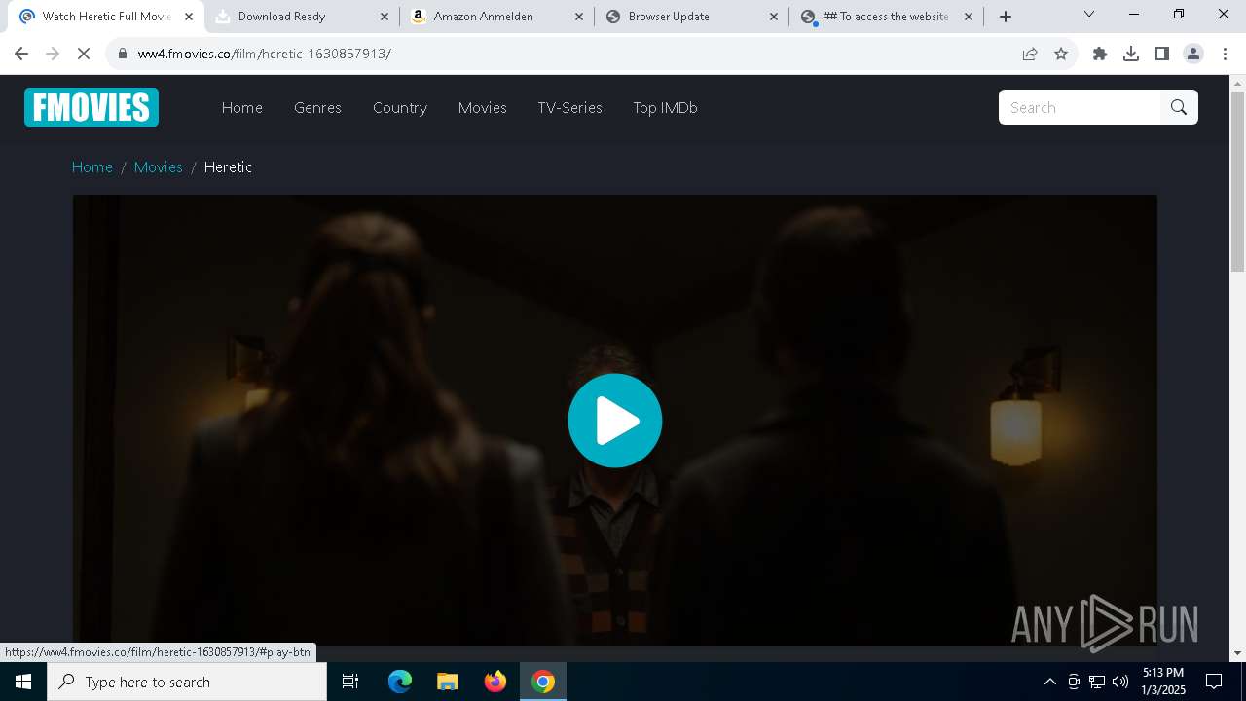Open the Genres menu
Screen dimensions: 1246x701
click(x=317, y=107)
